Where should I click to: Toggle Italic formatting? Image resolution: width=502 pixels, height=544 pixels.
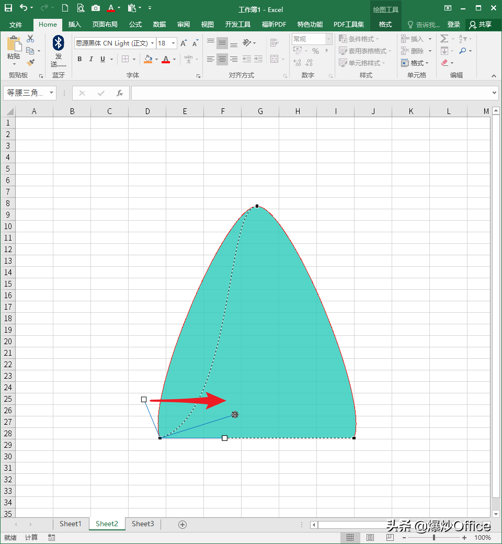[91, 59]
